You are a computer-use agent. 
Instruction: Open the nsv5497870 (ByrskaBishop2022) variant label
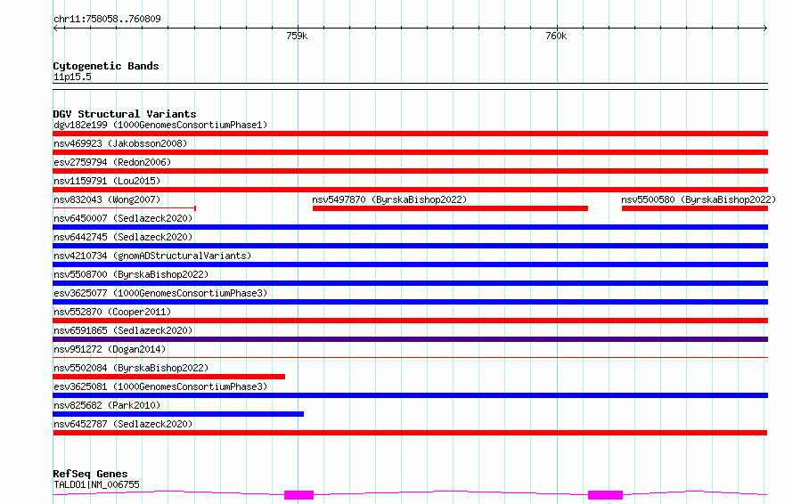click(389, 199)
